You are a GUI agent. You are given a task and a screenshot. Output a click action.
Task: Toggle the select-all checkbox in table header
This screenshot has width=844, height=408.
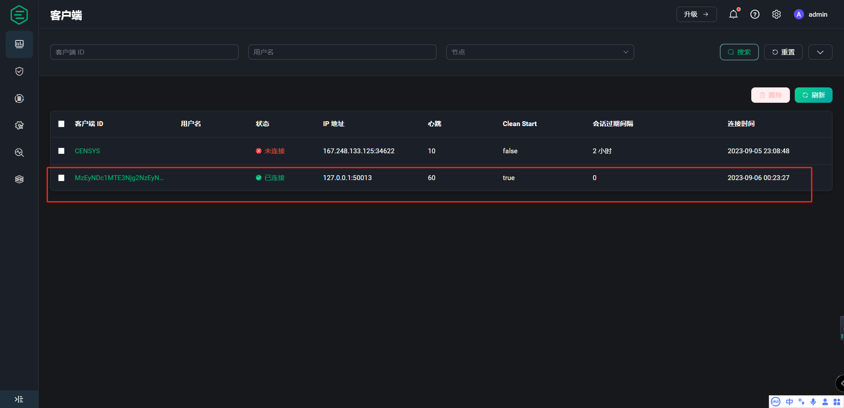62,124
